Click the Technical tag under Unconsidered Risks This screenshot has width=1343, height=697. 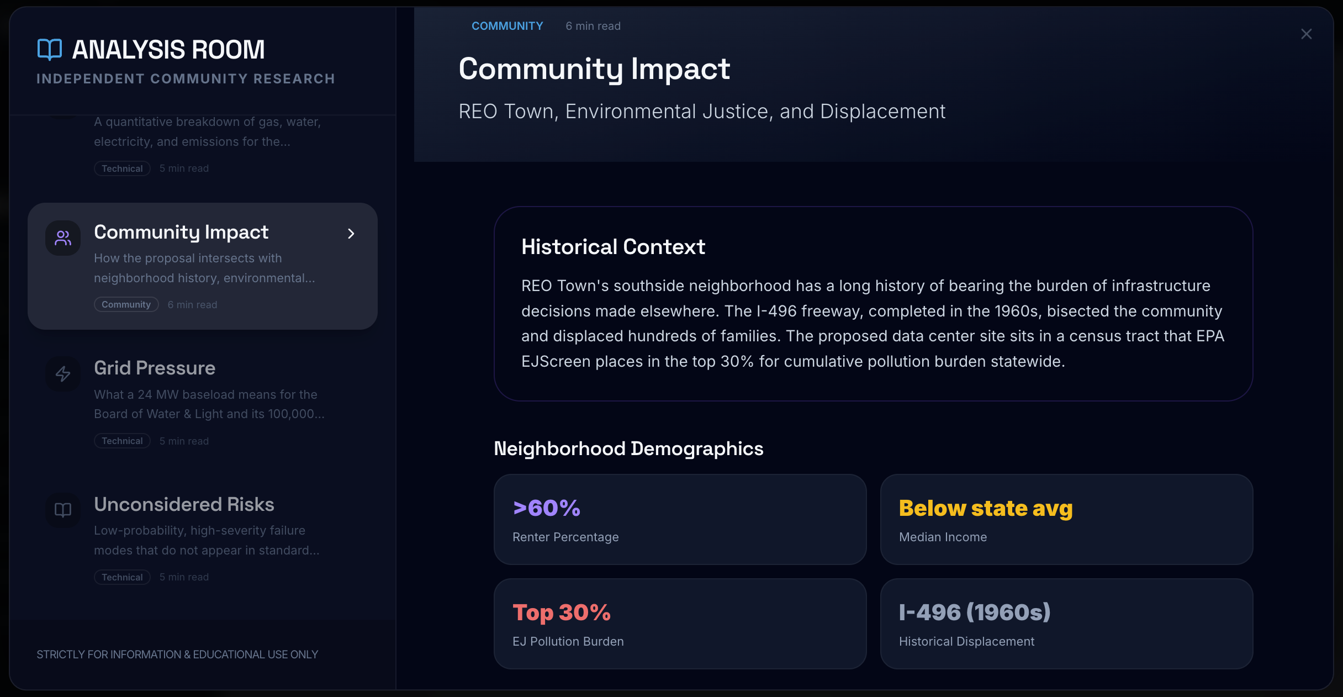122,577
